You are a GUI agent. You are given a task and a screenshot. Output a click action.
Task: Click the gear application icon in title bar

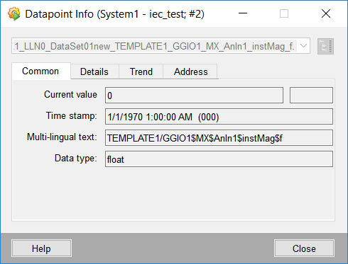(13, 13)
